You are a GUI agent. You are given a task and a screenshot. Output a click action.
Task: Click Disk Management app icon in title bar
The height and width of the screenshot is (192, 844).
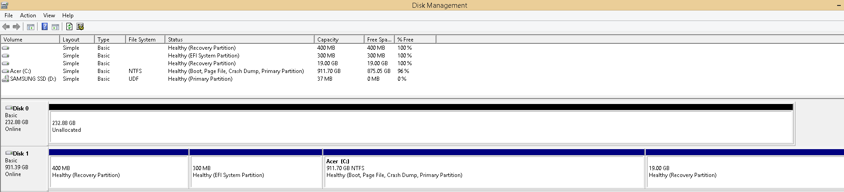(x=4, y=5)
